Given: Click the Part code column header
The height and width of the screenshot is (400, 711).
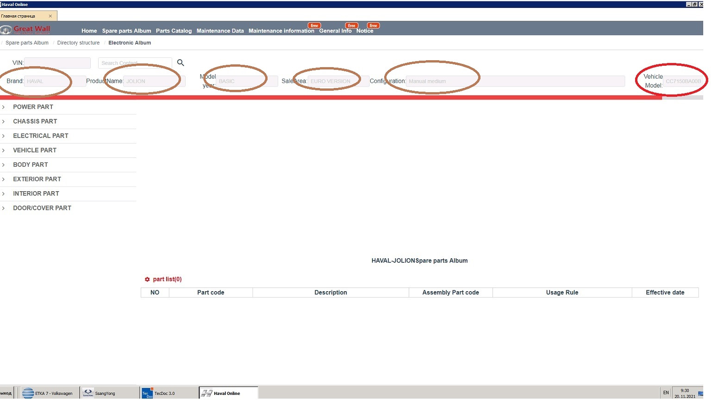Looking at the screenshot, I should 211,293.
